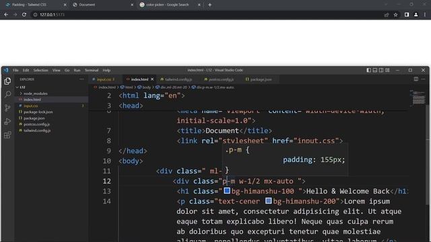The width and height of the screenshot is (431, 242).
Task: Open Chrome side panel icon
Action: tap(407, 15)
